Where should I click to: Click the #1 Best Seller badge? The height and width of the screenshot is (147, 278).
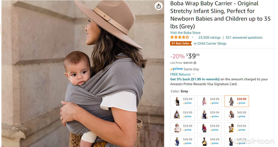point(181,44)
